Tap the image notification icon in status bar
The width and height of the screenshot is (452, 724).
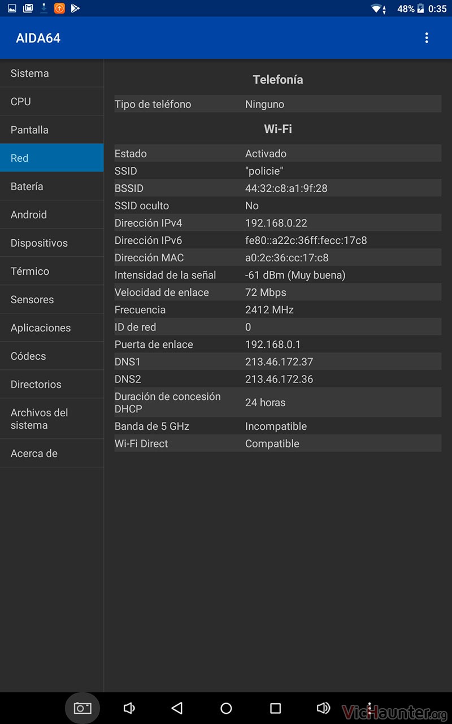pyautogui.click(x=12, y=8)
